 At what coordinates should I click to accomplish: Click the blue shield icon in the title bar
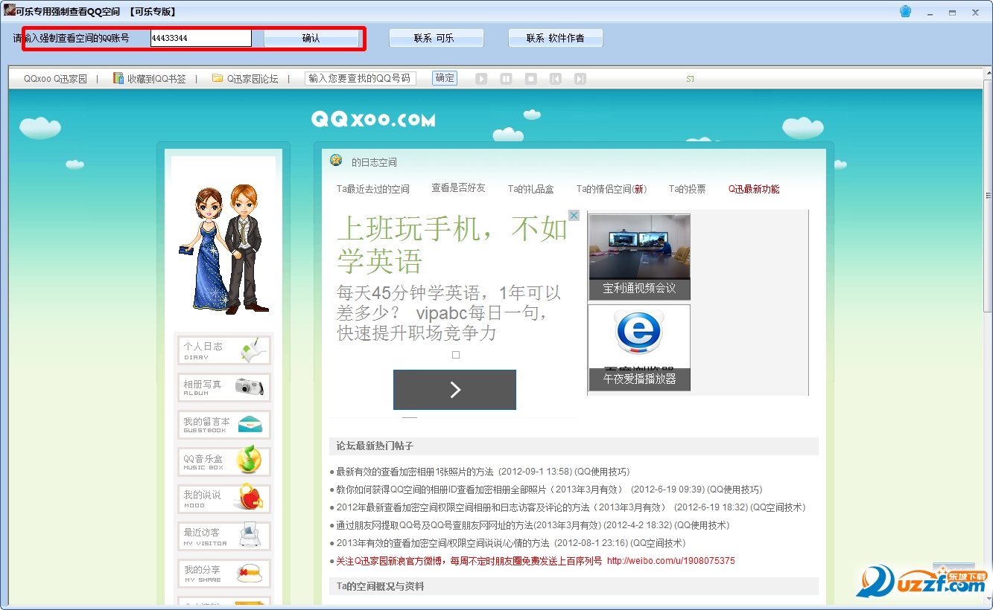[906, 11]
